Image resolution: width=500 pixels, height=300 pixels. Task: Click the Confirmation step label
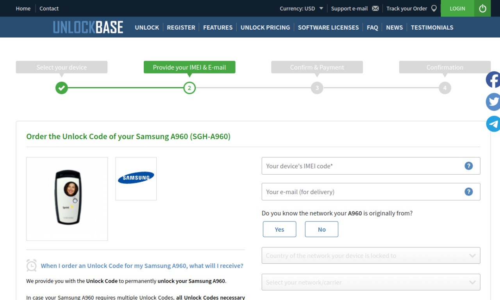[445, 67]
